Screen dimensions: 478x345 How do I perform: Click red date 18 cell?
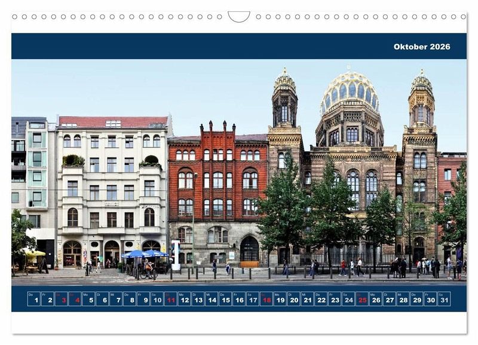[x=266, y=299]
